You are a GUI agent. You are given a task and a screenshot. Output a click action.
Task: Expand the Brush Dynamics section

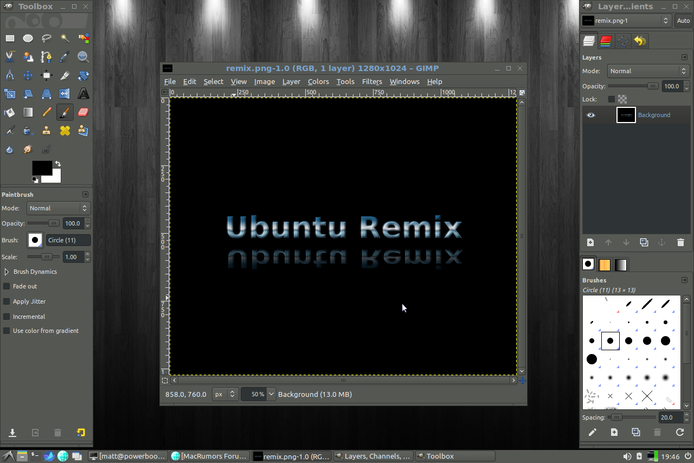(x=7, y=272)
